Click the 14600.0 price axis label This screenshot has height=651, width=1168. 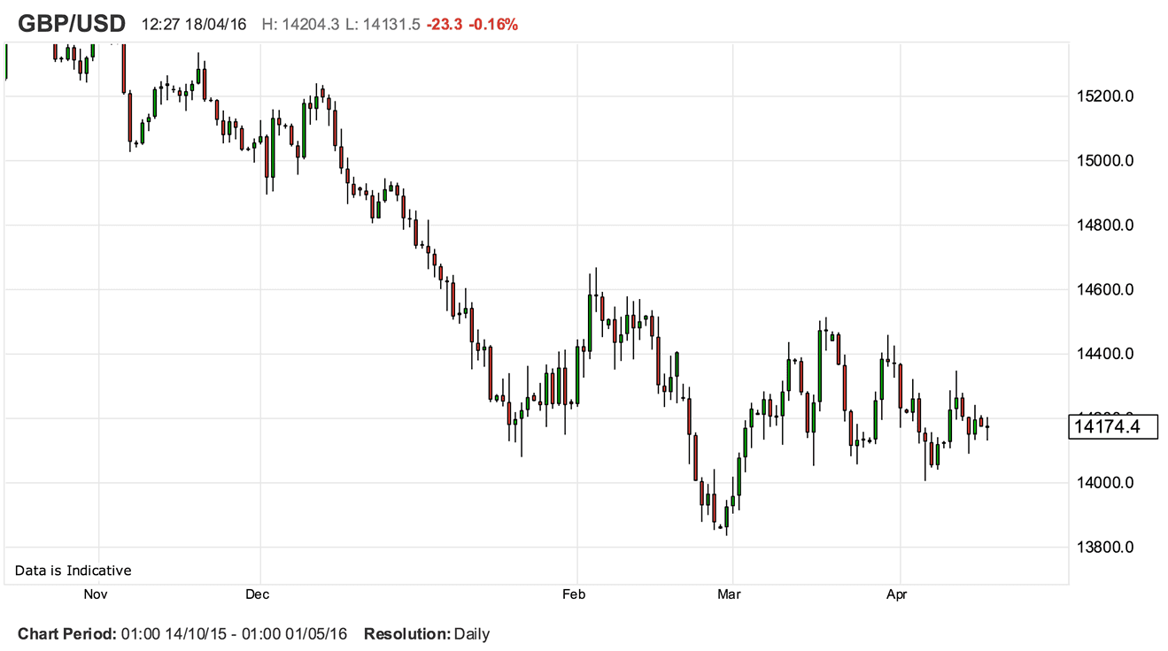(1104, 290)
